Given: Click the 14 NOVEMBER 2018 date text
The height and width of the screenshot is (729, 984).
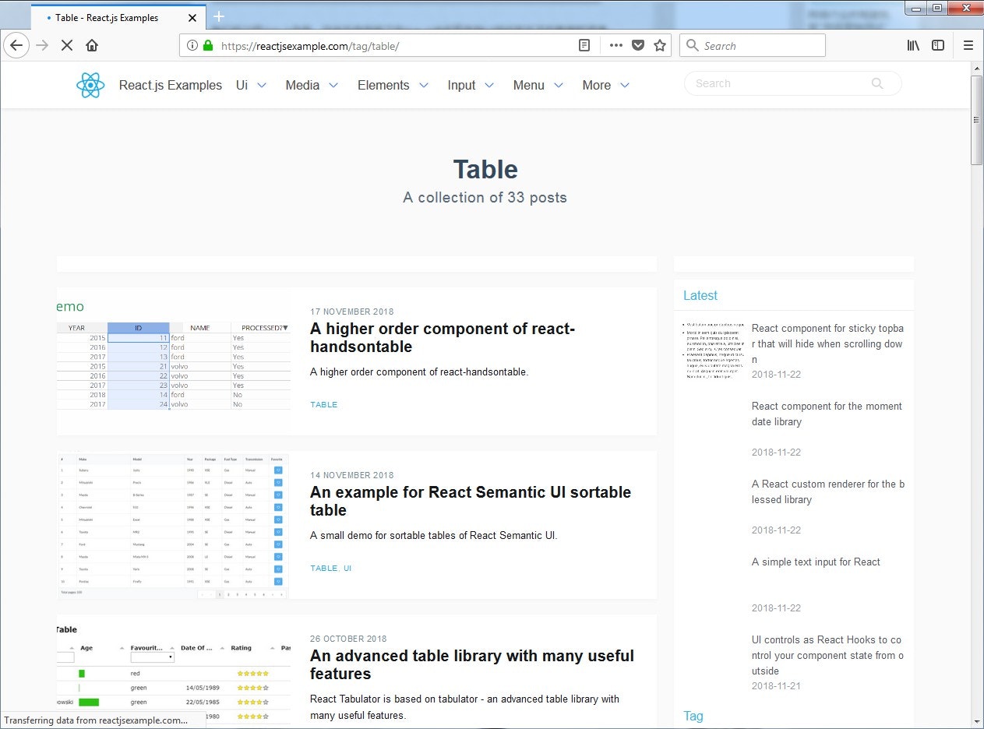Looking at the screenshot, I should pyautogui.click(x=352, y=475).
